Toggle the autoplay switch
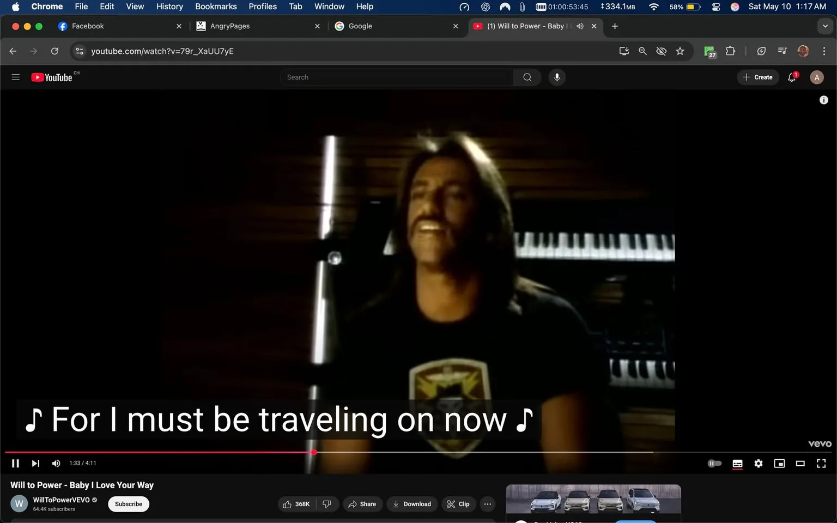This screenshot has width=837, height=523. [x=714, y=463]
